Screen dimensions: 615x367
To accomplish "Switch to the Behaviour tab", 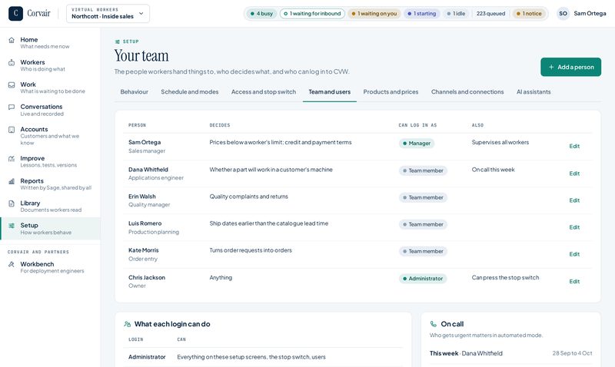I will tap(134, 91).
